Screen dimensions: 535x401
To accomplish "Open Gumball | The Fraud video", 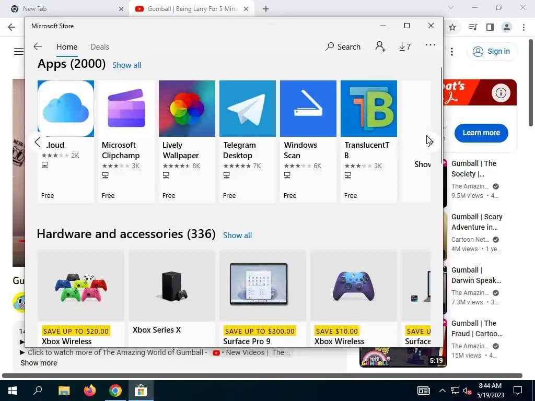I will coord(476,328).
